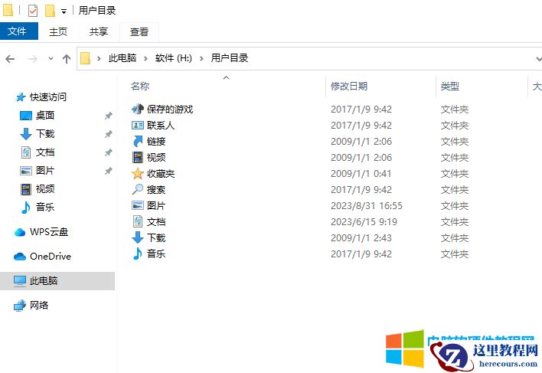The height and width of the screenshot is (373, 542).
Task: Click the date 2009/1/1 2:43
Action: pyautogui.click(x=361, y=238)
